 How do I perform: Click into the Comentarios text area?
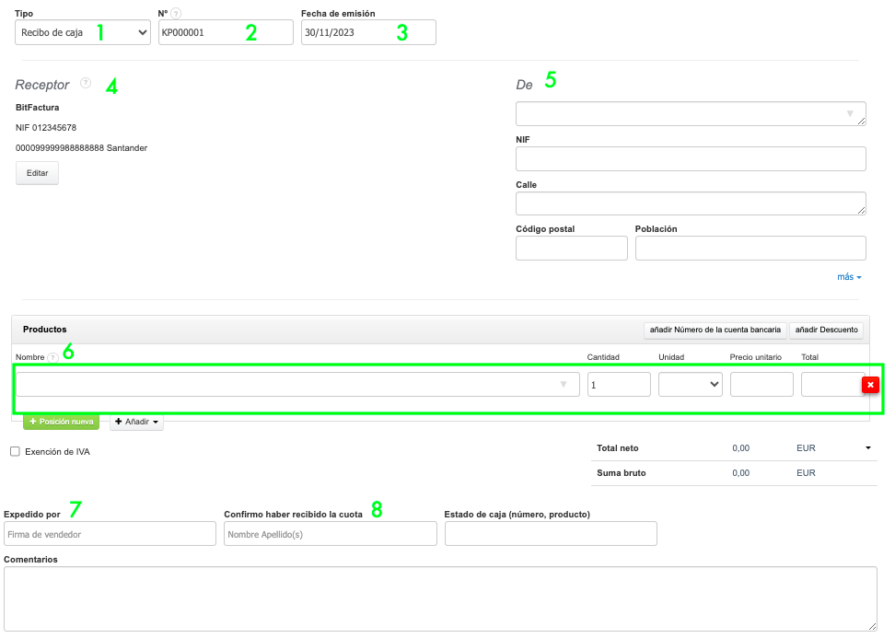[x=440, y=598]
